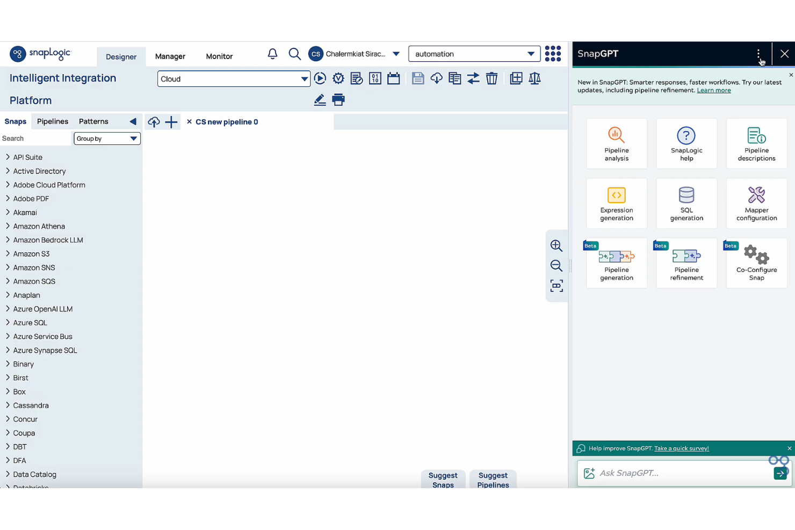795x530 pixels.
Task: Open the user account dropdown arrow
Action: point(396,54)
